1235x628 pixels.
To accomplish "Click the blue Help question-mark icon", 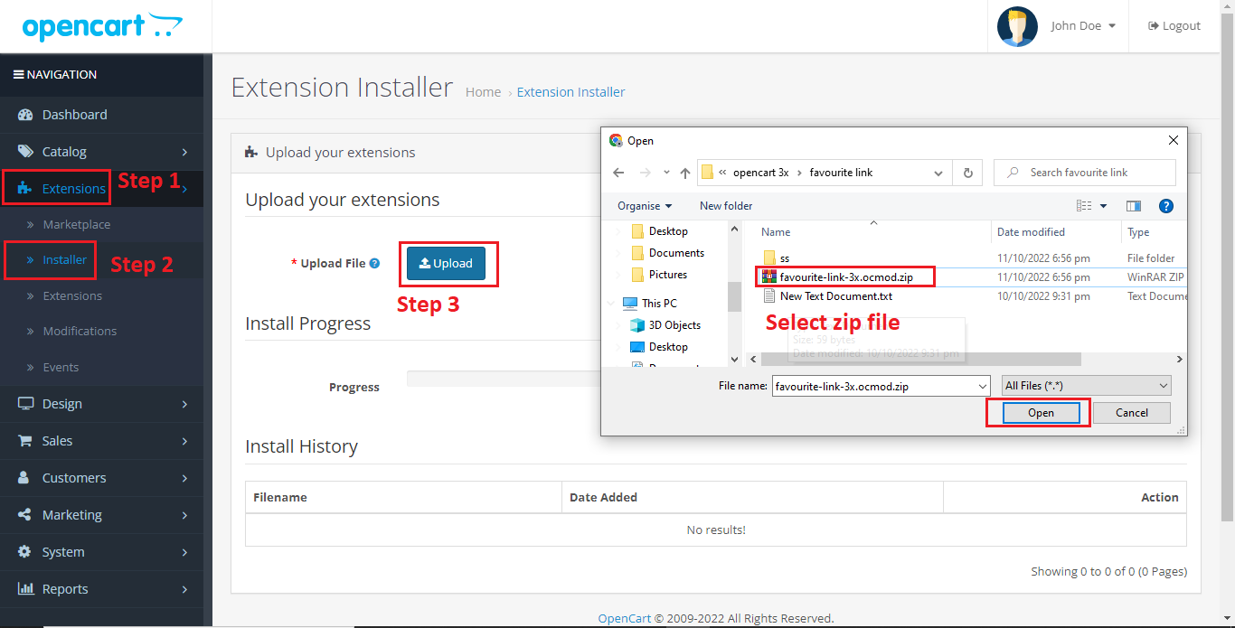I will pos(1166,206).
